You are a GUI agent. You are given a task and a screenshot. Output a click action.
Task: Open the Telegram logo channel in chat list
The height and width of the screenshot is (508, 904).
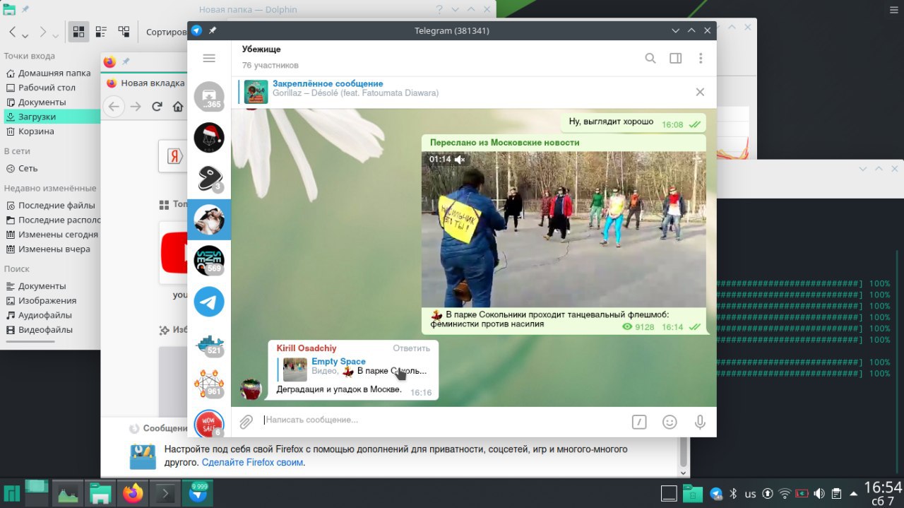(x=209, y=302)
